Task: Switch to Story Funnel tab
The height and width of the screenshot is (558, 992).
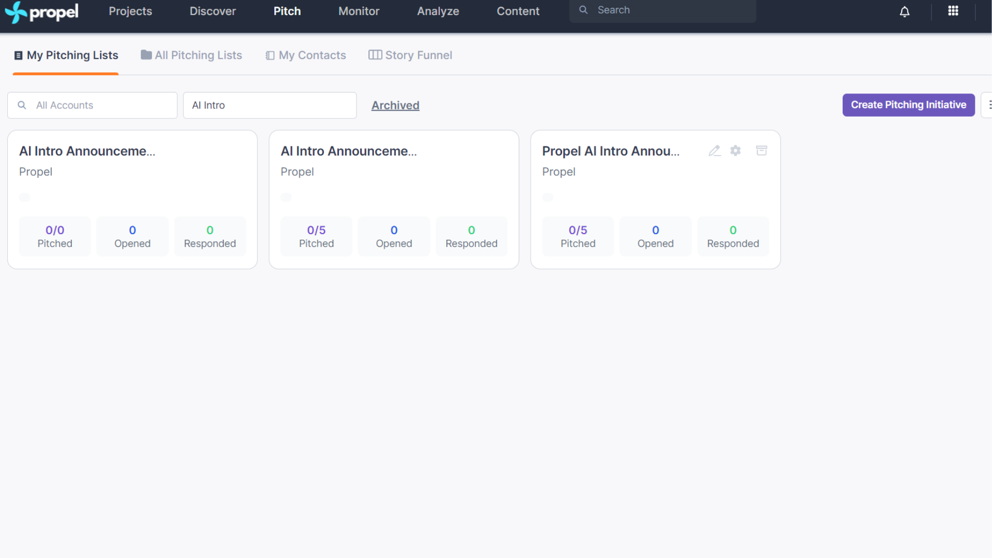Action: (410, 55)
